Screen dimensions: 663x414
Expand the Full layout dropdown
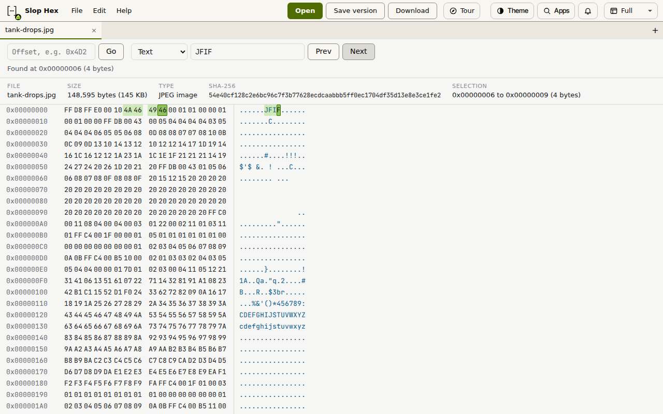(x=630, y=11)
